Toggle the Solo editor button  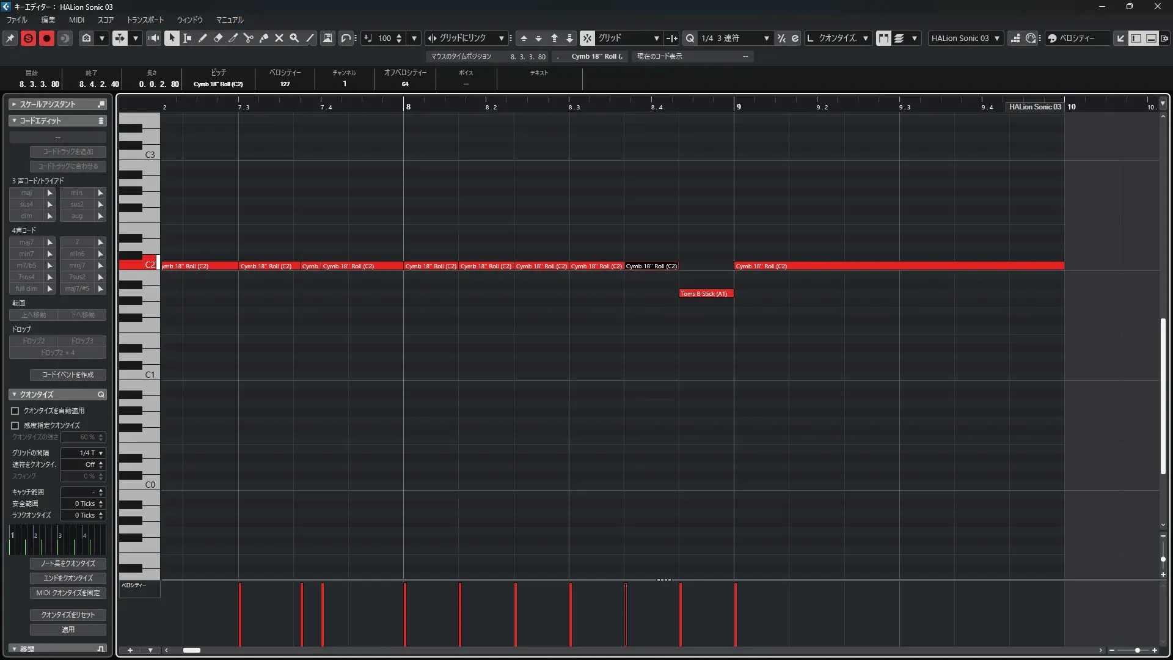click(28, 38)
